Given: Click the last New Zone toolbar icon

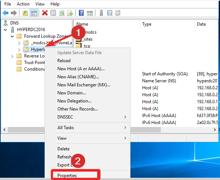Looking at the screenshot, I should [x=118, y=13].
